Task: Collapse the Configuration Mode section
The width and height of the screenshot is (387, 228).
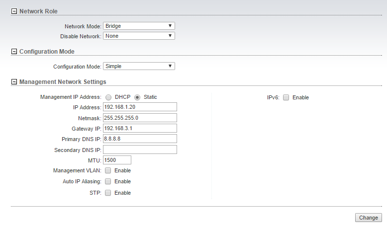Action: 14,52
